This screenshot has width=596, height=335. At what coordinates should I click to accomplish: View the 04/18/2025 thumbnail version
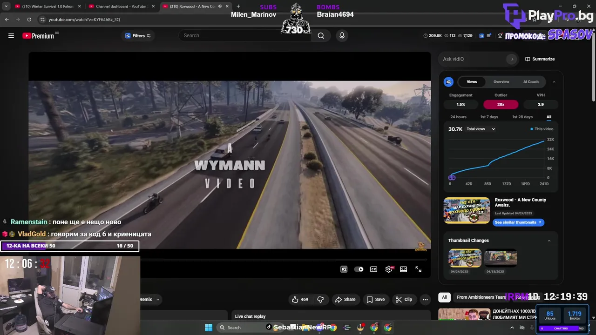501,258
